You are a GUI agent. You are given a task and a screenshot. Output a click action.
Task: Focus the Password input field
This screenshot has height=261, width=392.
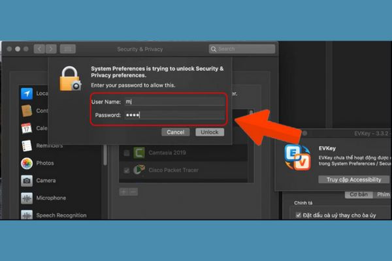click(x=174, y=115)
